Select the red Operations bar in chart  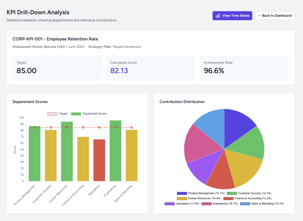click(x=99, y=160)
